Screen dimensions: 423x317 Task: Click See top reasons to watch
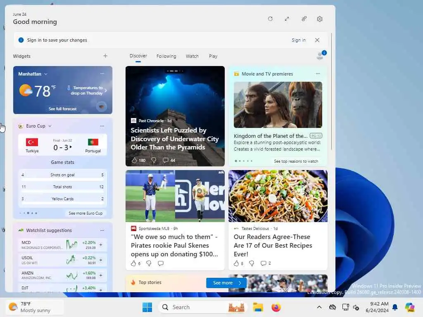296,161
